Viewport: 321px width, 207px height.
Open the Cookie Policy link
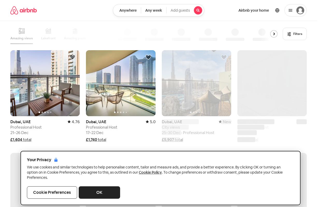(150, 172)
